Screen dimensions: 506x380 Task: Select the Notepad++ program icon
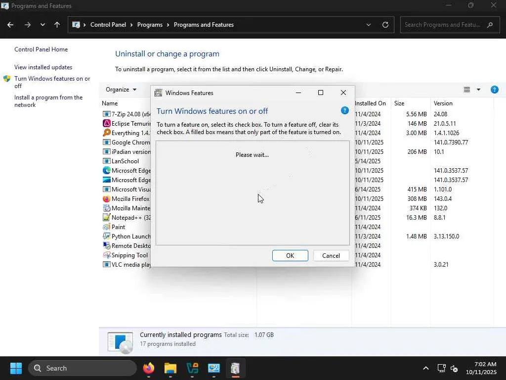click(x=107, y=218)
